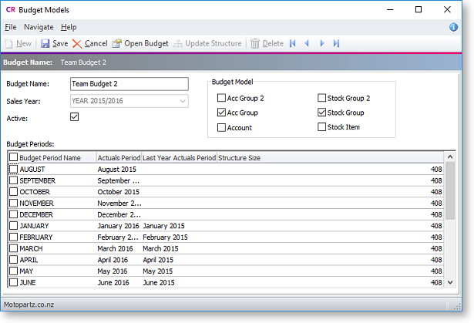Open the Navigate menu
This screenshot has height=323, width=474.
(x=39, y=27)
